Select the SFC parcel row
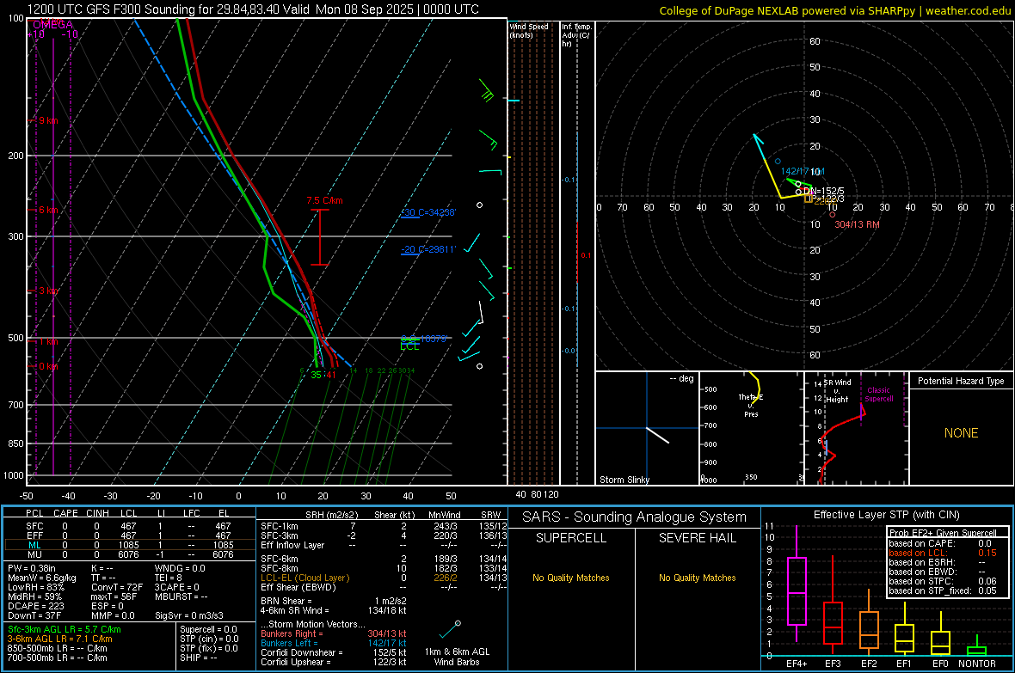1015x673 pixels. 130,526
